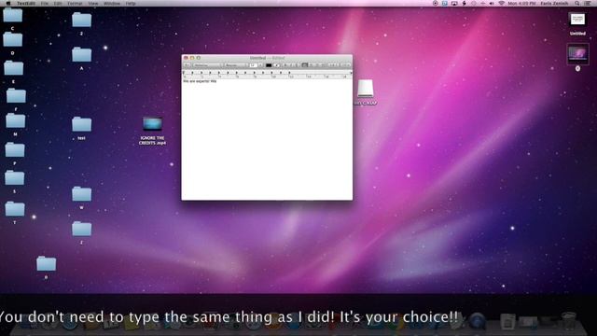
Task: Select the folder labeled M
Action: tap(15, 120)
